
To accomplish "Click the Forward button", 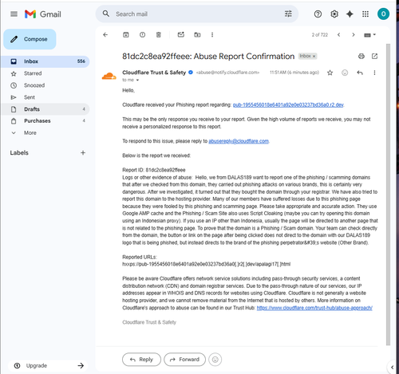I will (184, 360).
